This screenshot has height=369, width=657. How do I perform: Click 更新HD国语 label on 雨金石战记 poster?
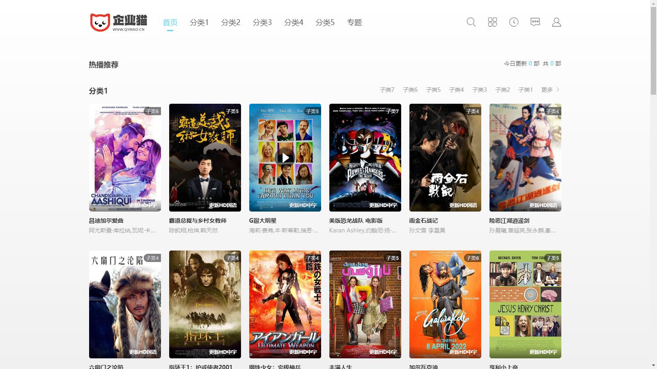(x=463, y=205)
